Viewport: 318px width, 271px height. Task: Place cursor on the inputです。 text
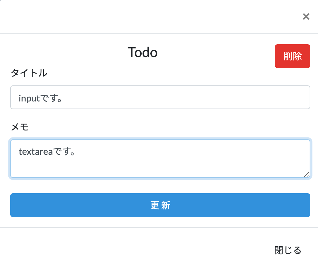[41, 98]
